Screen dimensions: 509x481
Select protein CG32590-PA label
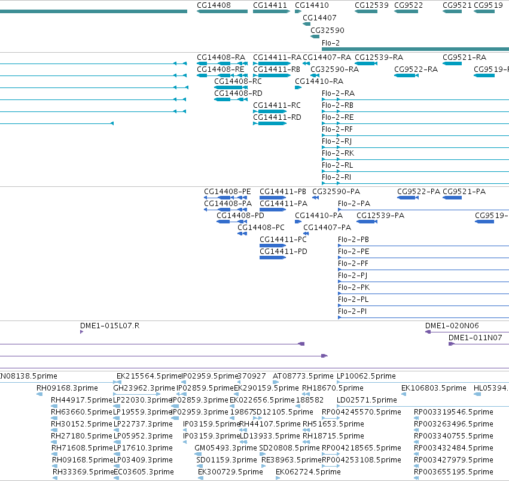(336, 192)
